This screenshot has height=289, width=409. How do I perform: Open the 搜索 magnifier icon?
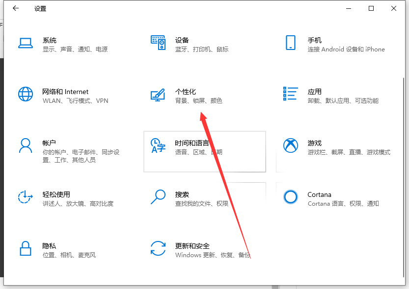tap(158, 197)
